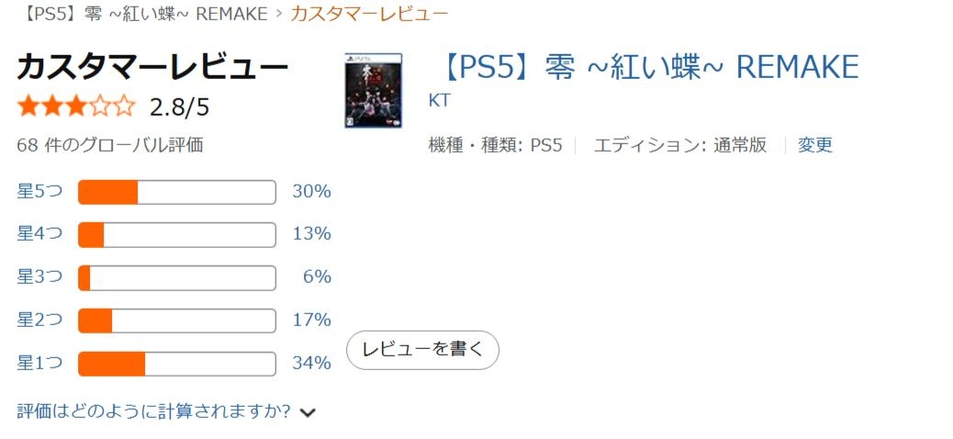This screenshot has width=953, height=439.
Task: Click the 17% two-star percentage
Action: (x=311, y=320)
